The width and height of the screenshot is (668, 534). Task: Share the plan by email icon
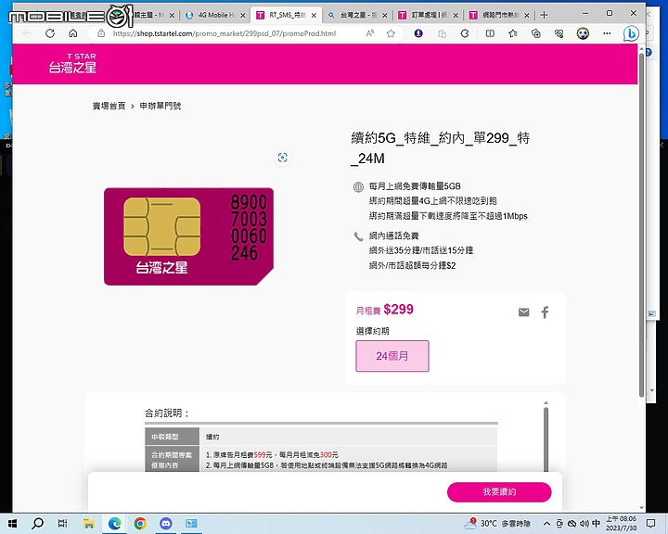pos(523,312)
